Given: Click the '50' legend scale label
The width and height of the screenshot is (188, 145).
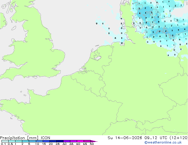Looking at the screenshot, I should click(92, 144).
